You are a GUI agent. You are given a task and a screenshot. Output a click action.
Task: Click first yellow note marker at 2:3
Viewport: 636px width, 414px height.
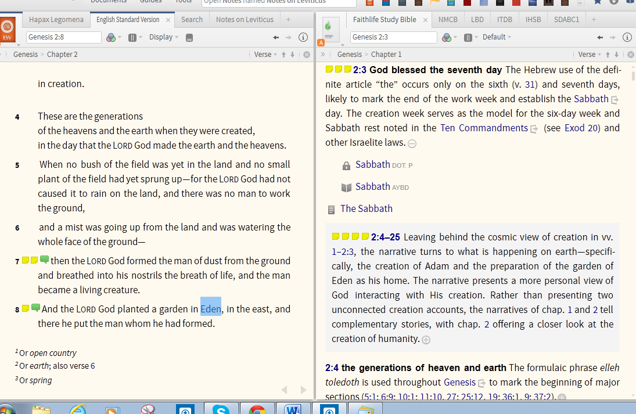tap(329, 69)
